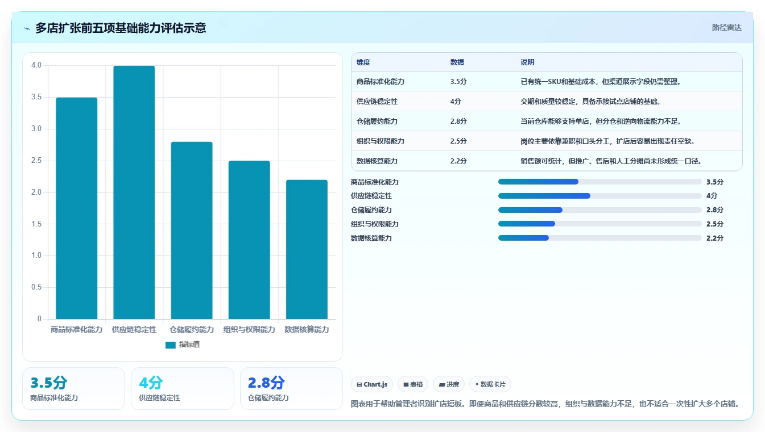The image size is (765, 432).
Task: Click the 仓储履约能力 bar in chart
Action: 192,230
